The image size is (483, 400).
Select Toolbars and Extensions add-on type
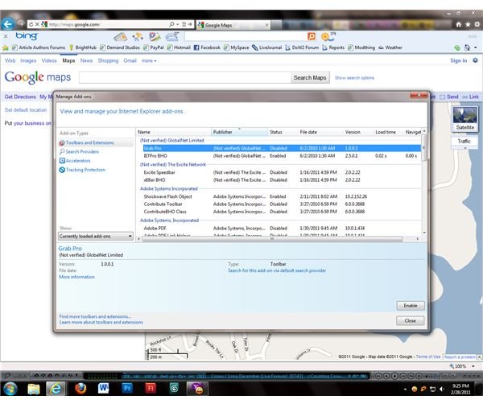(89, 142)
